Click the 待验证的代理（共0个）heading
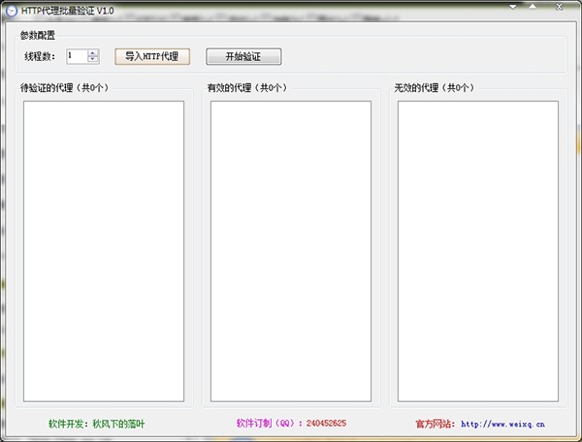 point(64,88)
